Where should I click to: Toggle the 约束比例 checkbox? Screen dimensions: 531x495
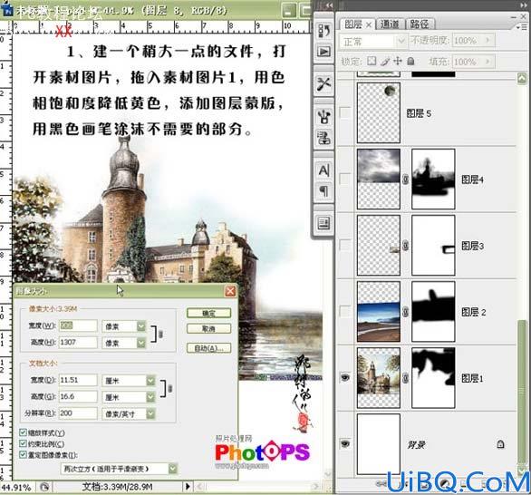coord(23,443)
